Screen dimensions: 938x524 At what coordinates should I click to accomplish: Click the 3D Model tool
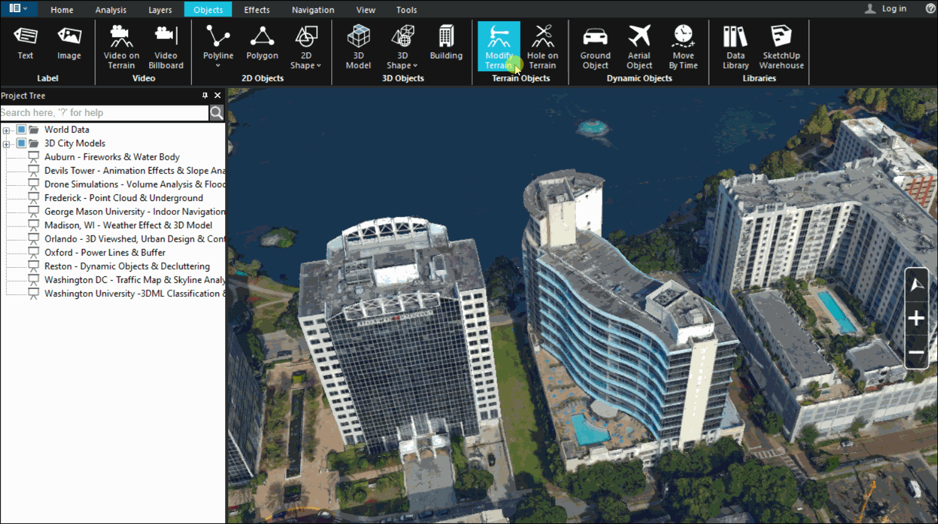click(359, 47)
